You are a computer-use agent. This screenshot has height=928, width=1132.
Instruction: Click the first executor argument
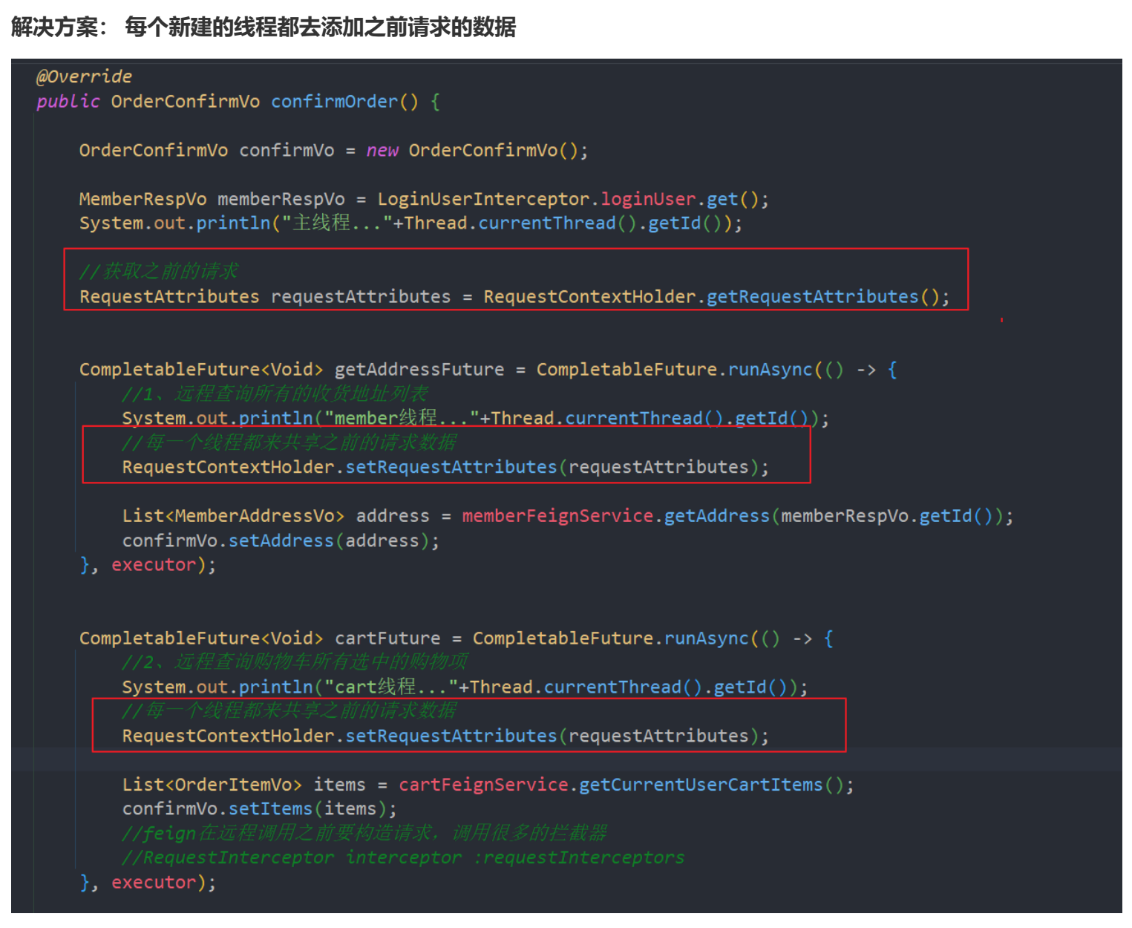point(154,565)
